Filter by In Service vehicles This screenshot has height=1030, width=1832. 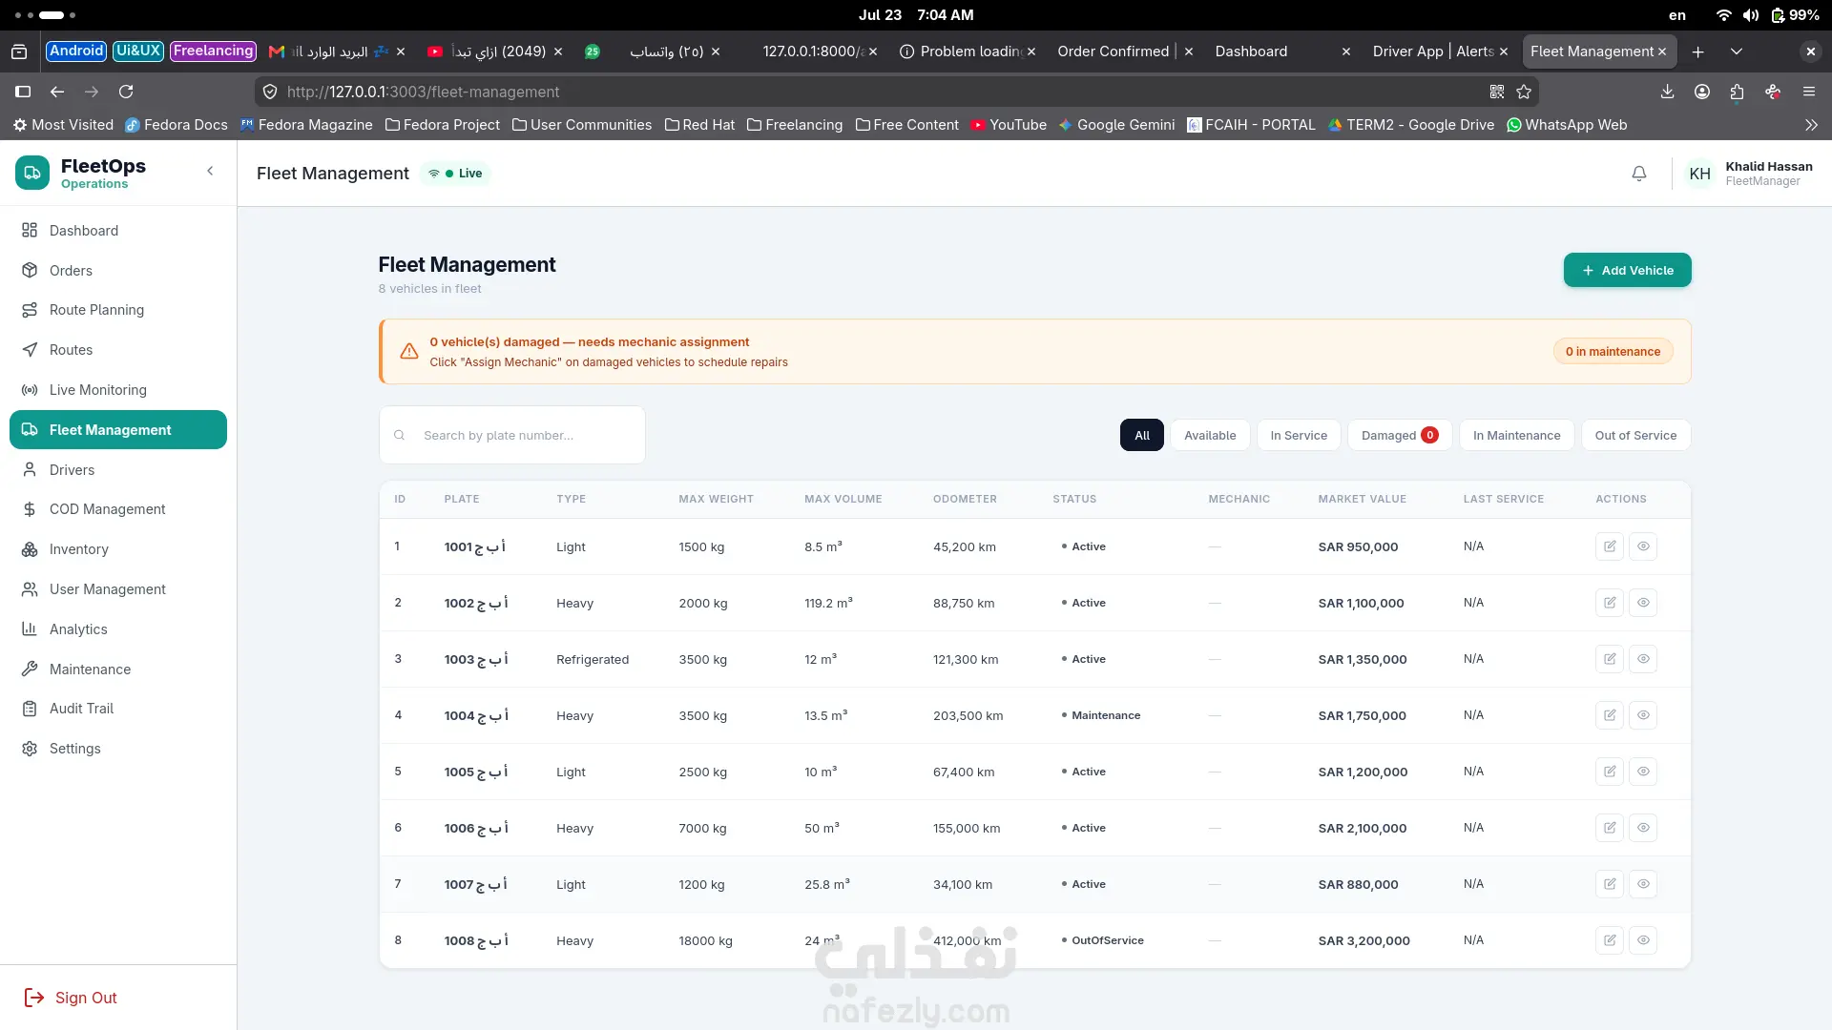click(1299, 436)
